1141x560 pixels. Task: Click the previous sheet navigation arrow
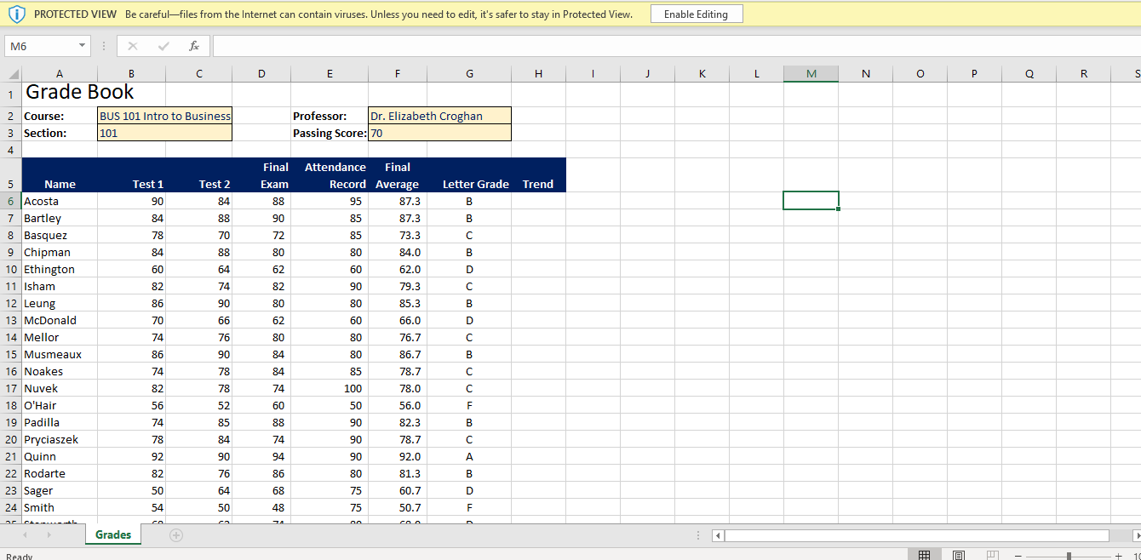(x=24, y=534)
